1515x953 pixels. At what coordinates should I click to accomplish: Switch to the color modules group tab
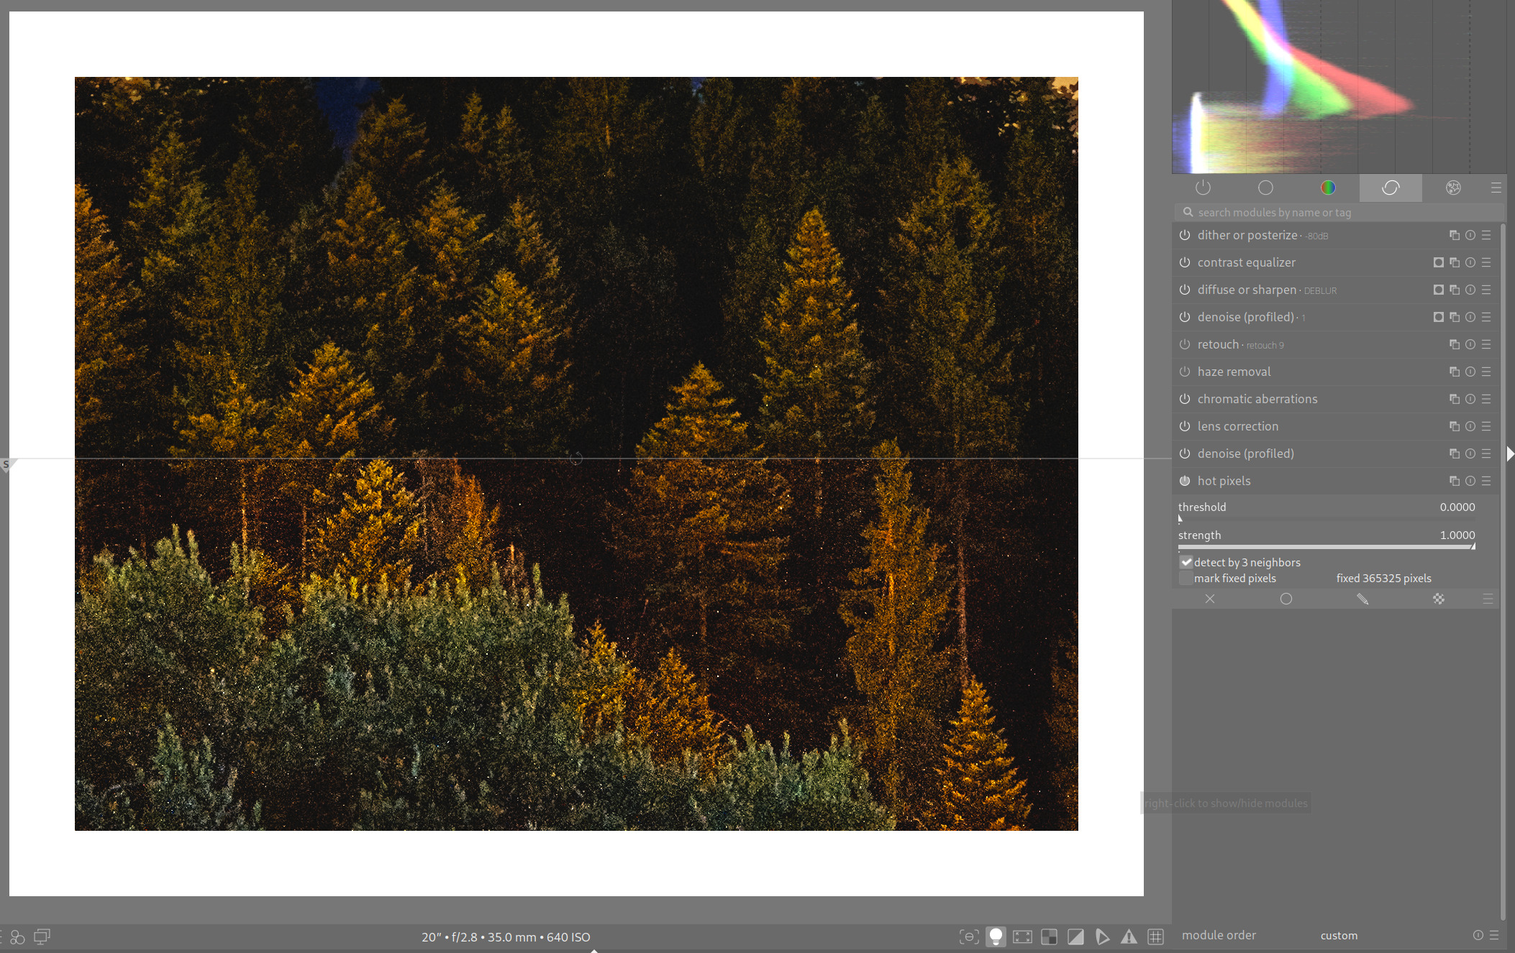coord(1328,188)
